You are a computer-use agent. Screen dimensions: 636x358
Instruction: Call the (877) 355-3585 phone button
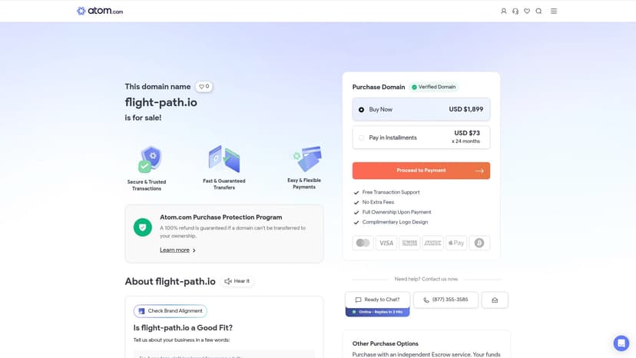(x=446, y=300)
